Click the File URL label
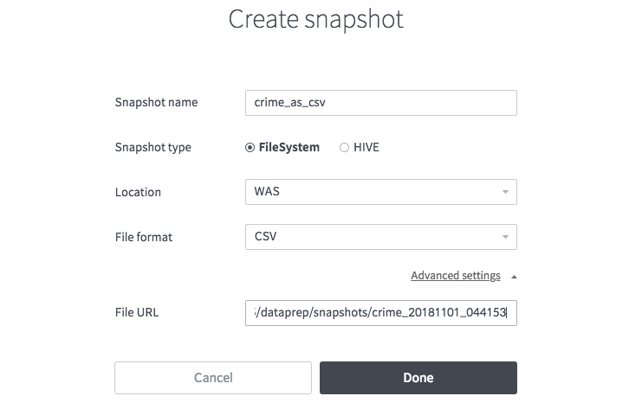The width and height of the screenshot is (642, 409). pos(137,312)
